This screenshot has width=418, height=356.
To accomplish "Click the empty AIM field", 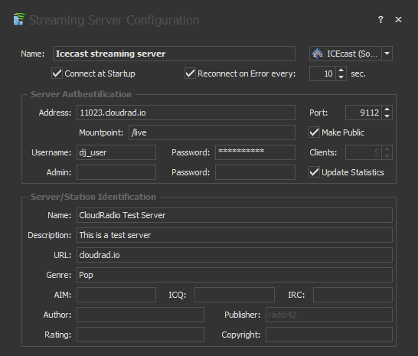I will (x=116, y=295).
